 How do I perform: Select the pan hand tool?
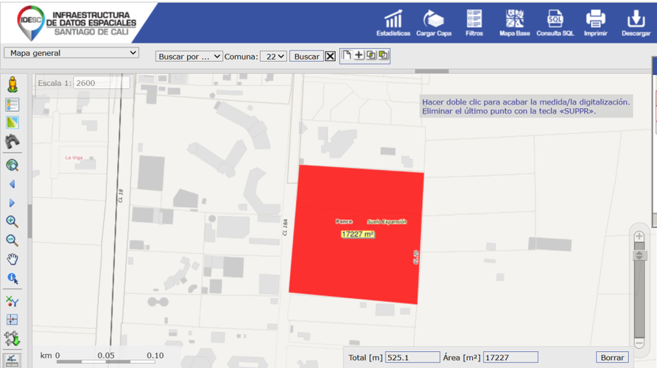(12, 259)
